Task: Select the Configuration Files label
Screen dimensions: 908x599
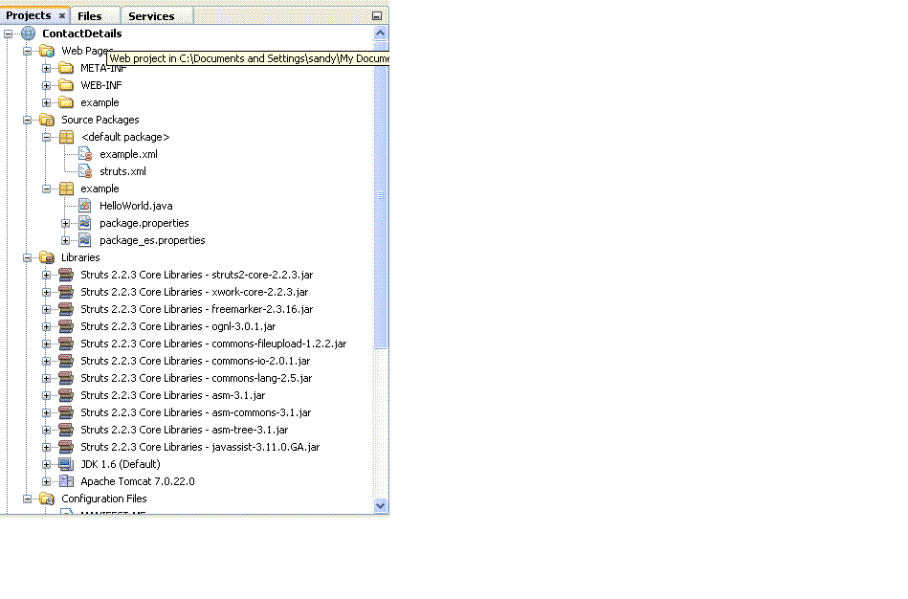Action: [x=104, y=499]
